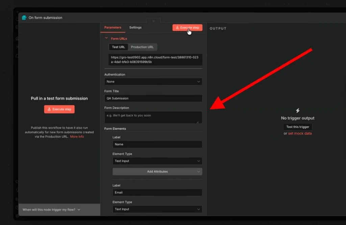The image size is (346, 225).
Task: Click the flask icon inside the Execute step button
Action: pos(177,27)
